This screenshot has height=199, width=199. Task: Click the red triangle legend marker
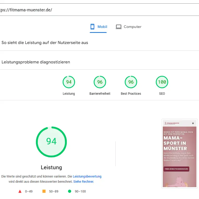click(20, 191)
